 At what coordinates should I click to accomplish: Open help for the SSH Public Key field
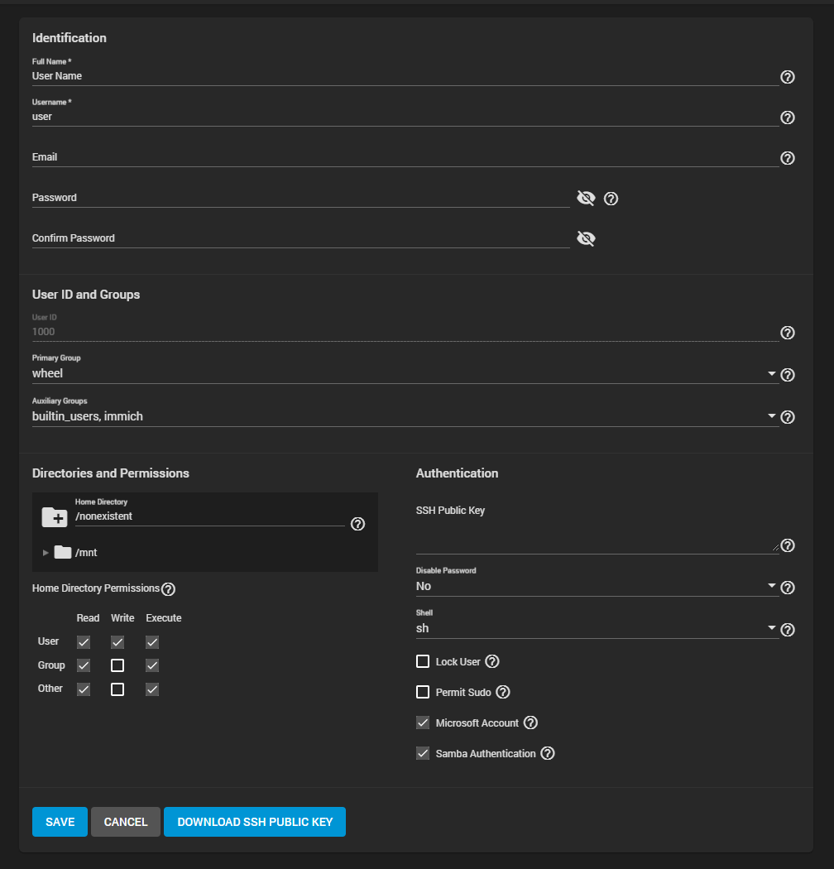pyautogui.click(x=787, y=545)
